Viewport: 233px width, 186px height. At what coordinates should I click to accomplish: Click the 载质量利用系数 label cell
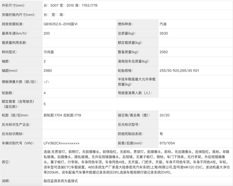[x=18, y=43]
